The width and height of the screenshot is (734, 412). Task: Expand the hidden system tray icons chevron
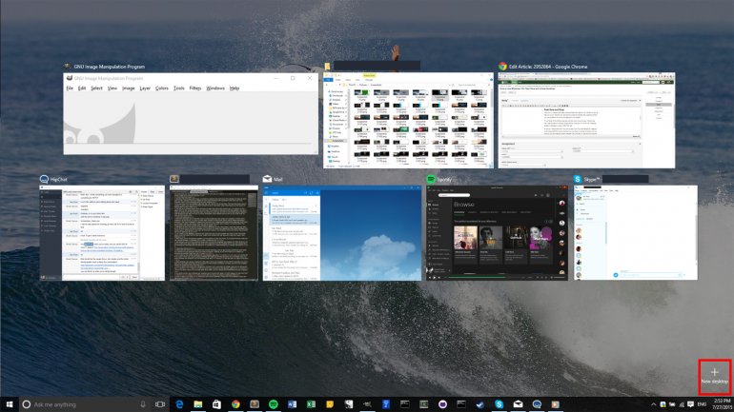click(x=654, y=404)
